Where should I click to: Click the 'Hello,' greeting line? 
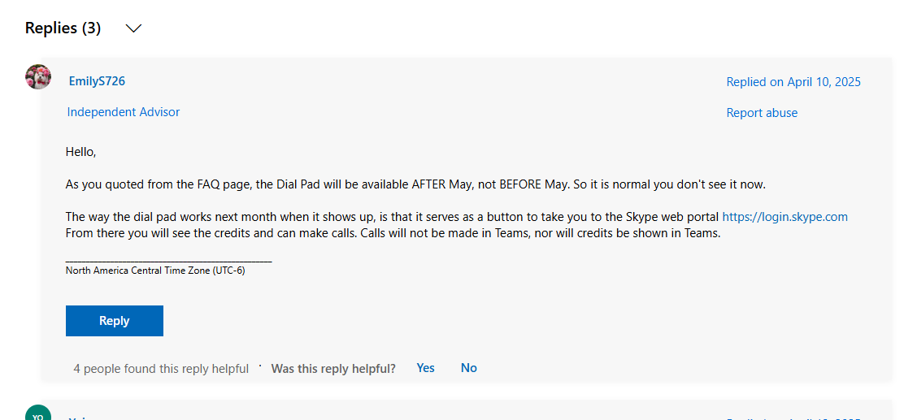[x=80, y=152]
